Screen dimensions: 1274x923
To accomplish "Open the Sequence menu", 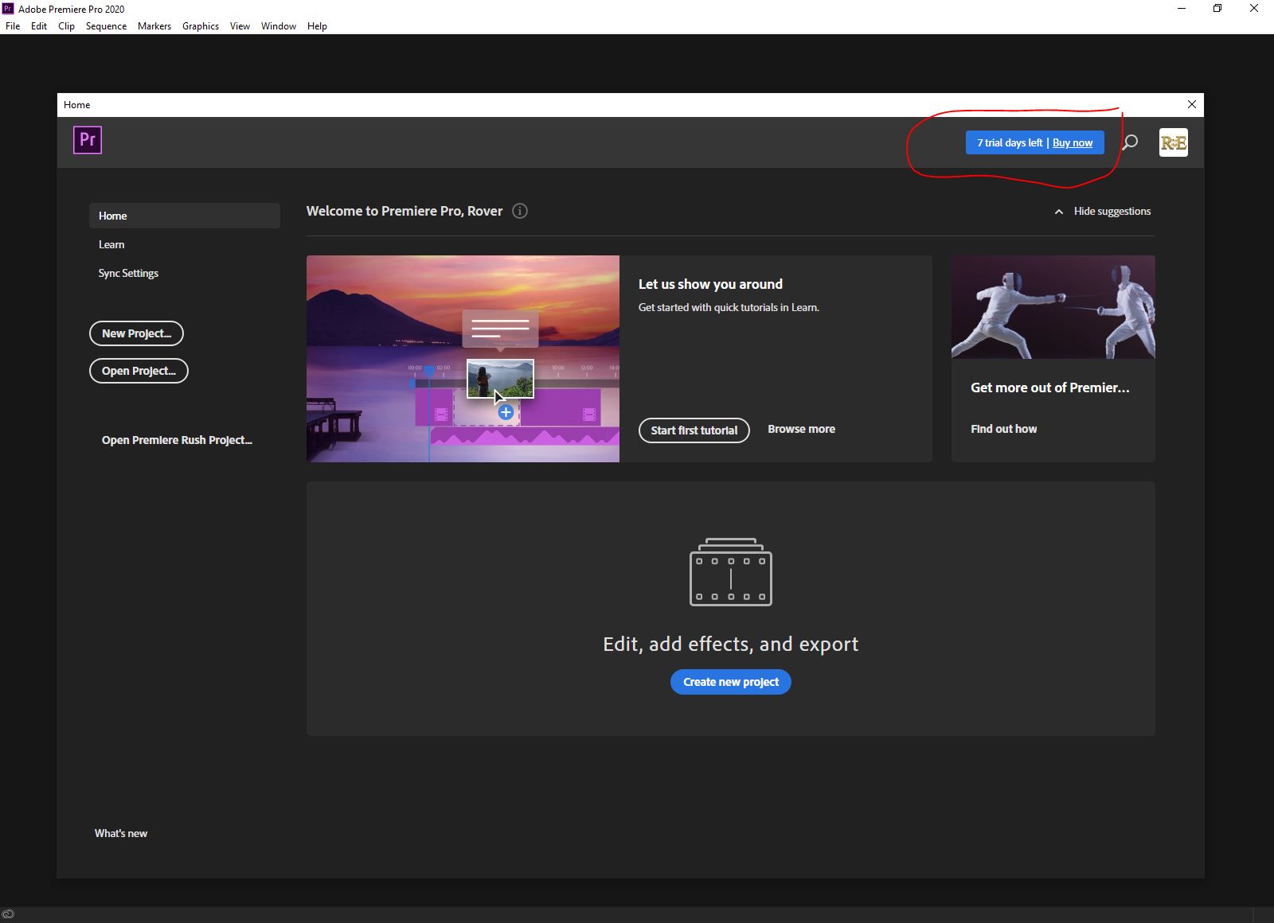I will click(106, 26).
